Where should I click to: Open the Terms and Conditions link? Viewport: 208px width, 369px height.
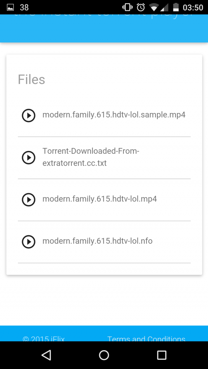[146, 339]
